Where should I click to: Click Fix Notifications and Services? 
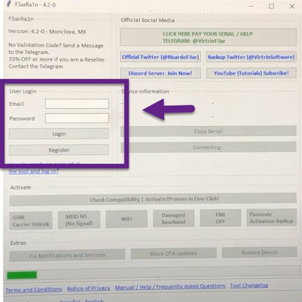pos(67,255)
